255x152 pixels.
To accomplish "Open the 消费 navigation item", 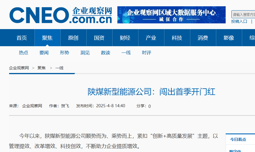I will coord(203,38).
